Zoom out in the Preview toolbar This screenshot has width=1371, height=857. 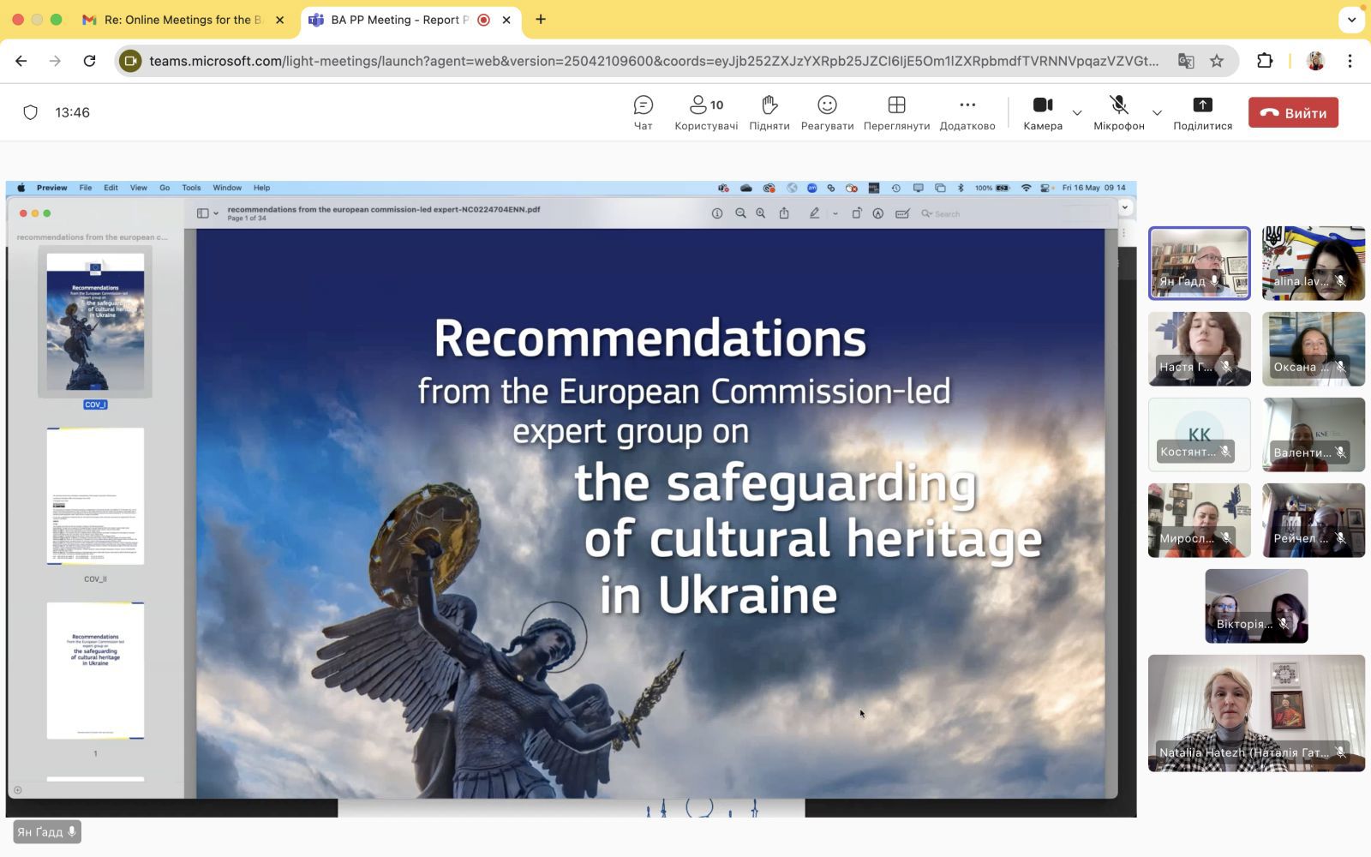(740, 213)
